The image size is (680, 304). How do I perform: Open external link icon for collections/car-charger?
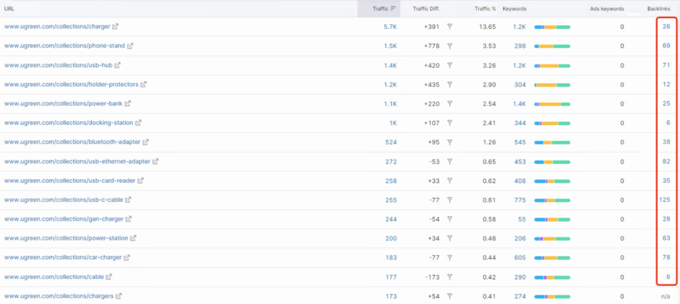click(127, 257)
